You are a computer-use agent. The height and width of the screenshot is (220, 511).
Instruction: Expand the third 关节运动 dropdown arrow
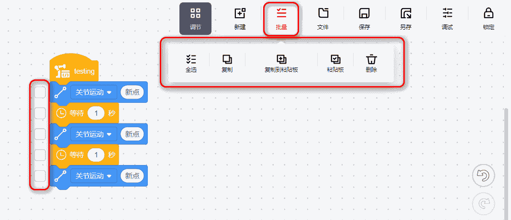[x=109, y=176]
